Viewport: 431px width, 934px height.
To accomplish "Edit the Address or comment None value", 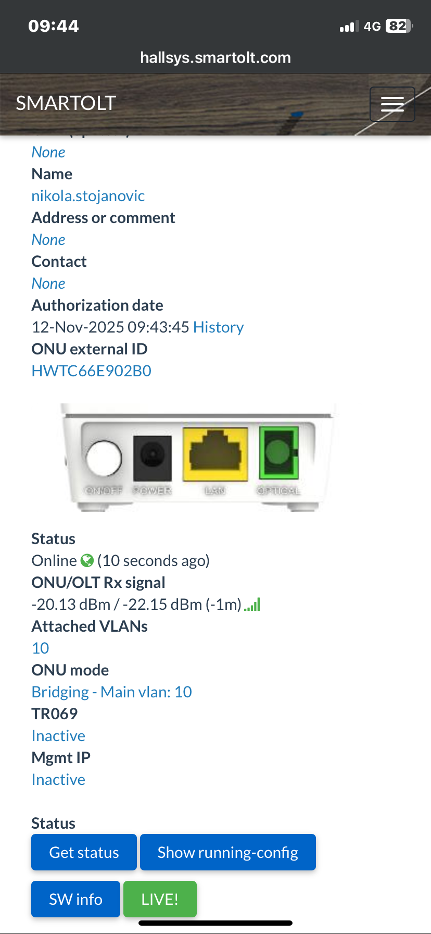I will pos(48,240).
